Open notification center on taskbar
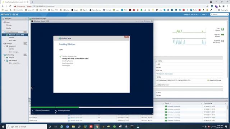 pos(226,126)
